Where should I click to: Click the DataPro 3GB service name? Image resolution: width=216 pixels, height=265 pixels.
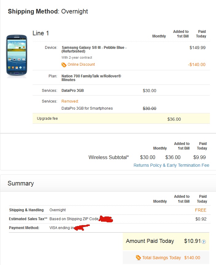73,91
